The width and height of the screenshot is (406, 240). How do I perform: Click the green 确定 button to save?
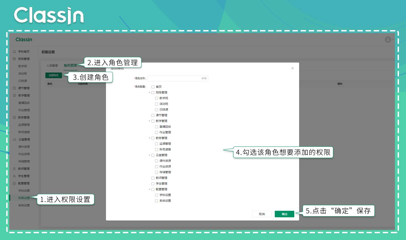[284, 214]
